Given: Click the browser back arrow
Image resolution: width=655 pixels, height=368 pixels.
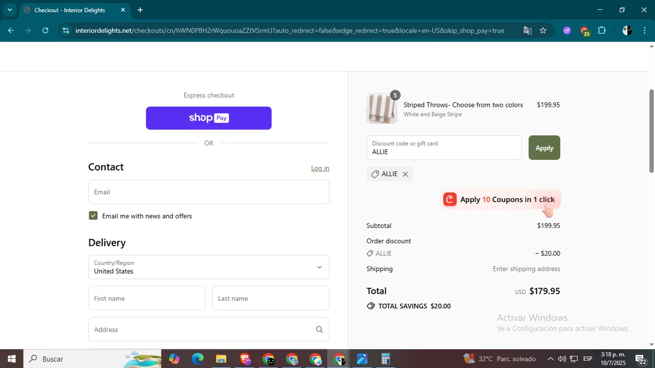Looking at the screenshot, I should (x=11, y=31).
